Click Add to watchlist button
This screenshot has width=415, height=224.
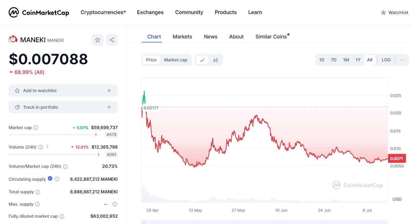pos(63,91)
